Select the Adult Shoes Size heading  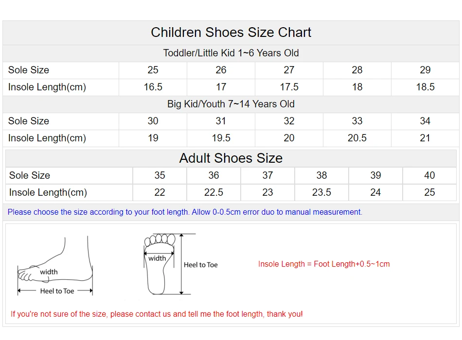pos(231,158)
